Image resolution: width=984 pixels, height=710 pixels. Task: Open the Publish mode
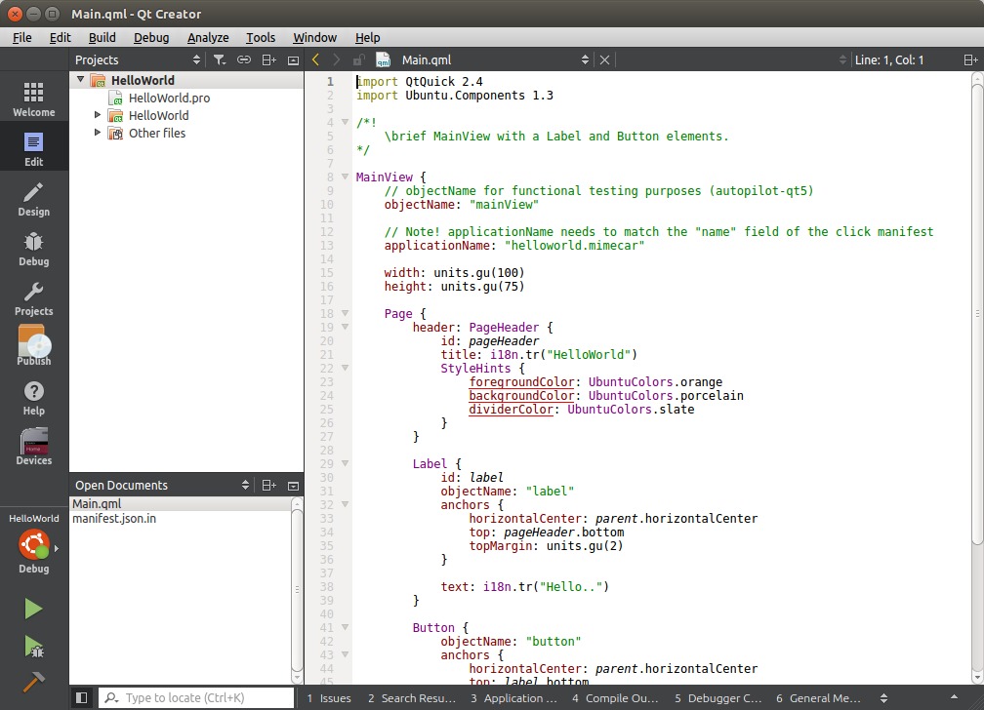coord(34,347)
